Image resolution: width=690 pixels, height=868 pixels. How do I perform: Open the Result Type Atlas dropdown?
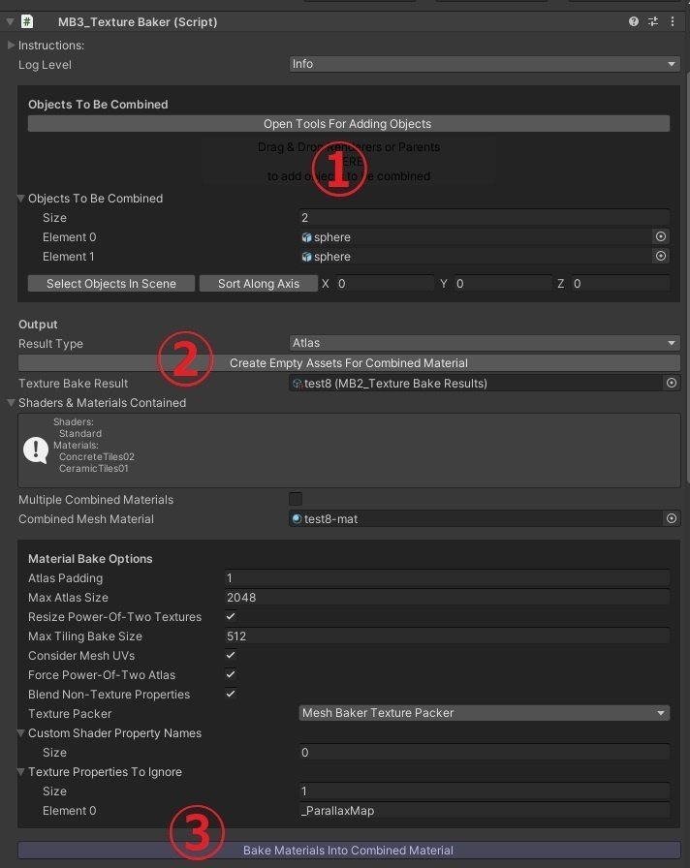484,343
